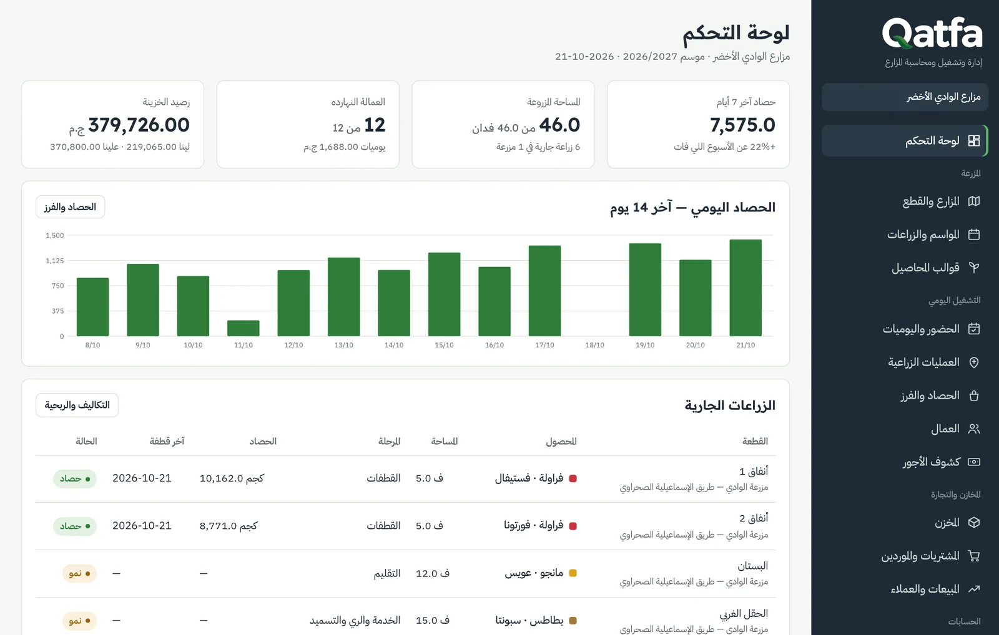Click the 12.0 ف area cell
Image resolution: width=999 pixels, height=635 pixels.
433,573
